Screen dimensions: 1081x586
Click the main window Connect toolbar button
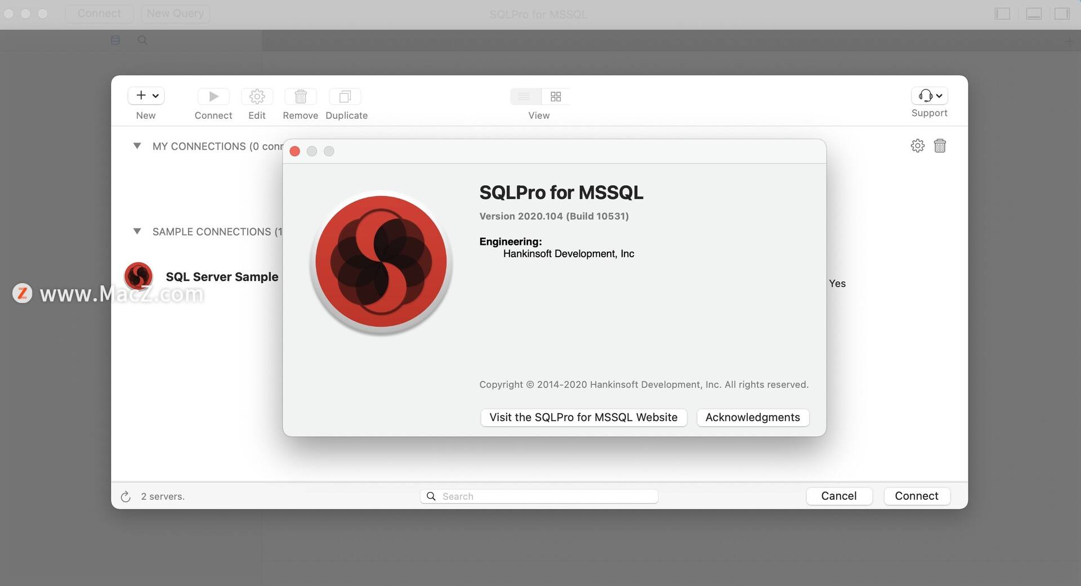99,14
